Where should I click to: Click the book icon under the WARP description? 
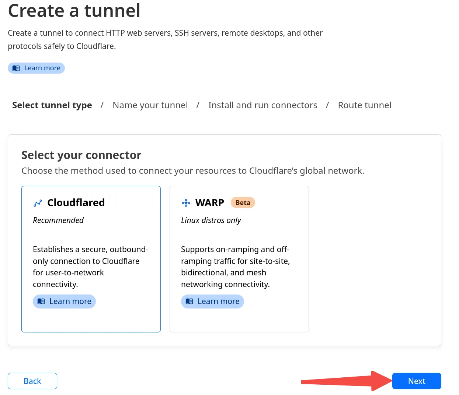[189, 301]
